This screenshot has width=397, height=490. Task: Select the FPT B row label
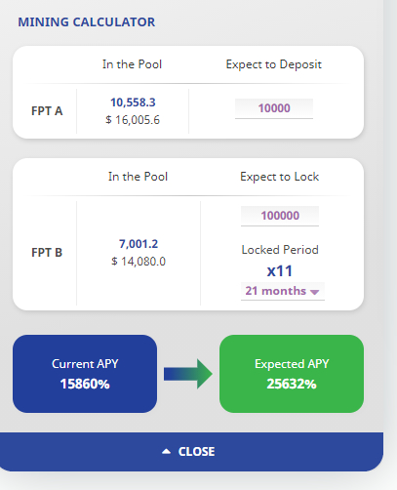tap(47, 253)
